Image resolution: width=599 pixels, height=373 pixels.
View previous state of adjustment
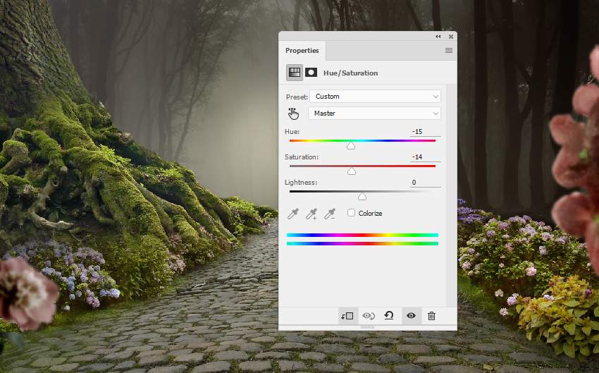pos(369,316)
